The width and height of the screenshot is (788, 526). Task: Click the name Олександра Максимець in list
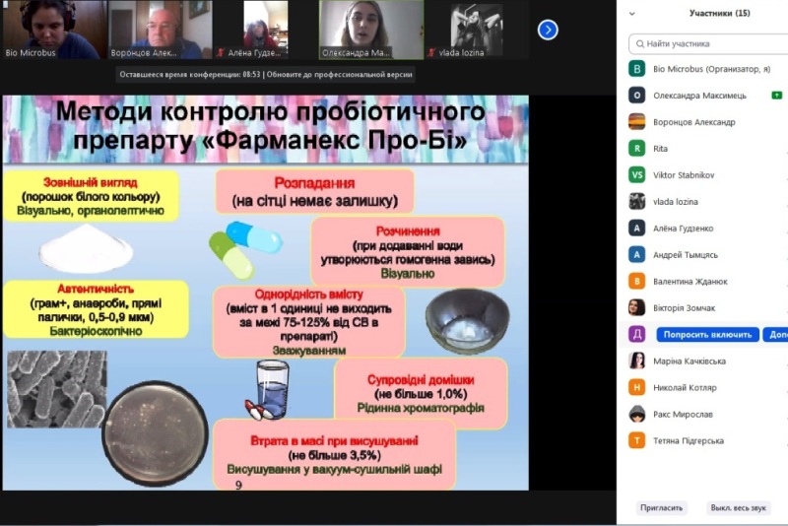[699, 96]
